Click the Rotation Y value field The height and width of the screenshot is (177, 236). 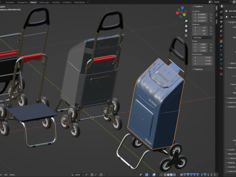(200, 31)
